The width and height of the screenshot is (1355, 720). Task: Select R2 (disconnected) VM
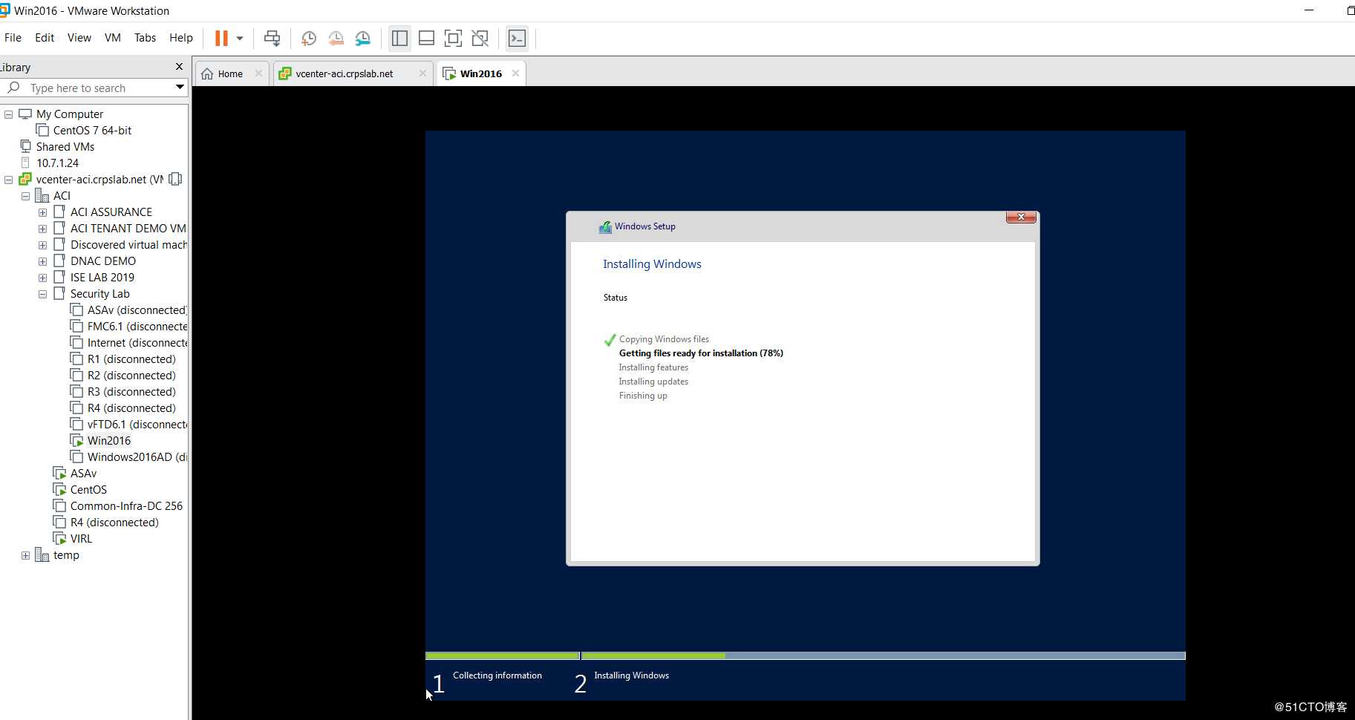(x=131, y=376)
